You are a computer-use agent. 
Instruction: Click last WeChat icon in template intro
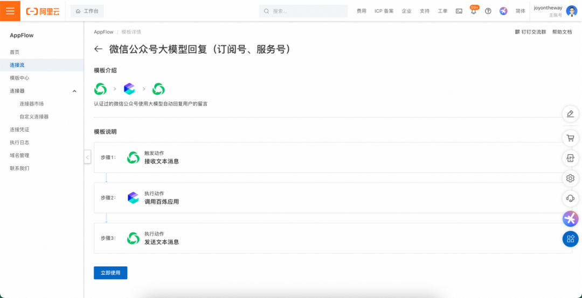coord(158,89)
